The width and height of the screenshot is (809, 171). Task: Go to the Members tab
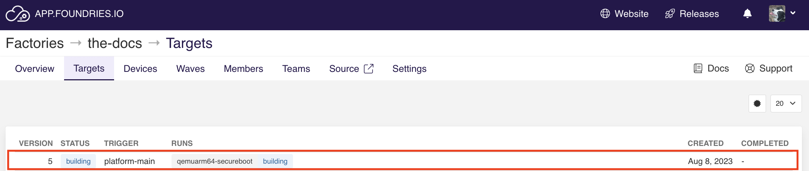click(x=243, y=69)
